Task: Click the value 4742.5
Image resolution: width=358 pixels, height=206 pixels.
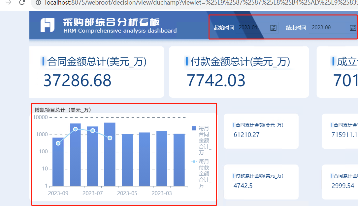Action: tap(243, 186)
